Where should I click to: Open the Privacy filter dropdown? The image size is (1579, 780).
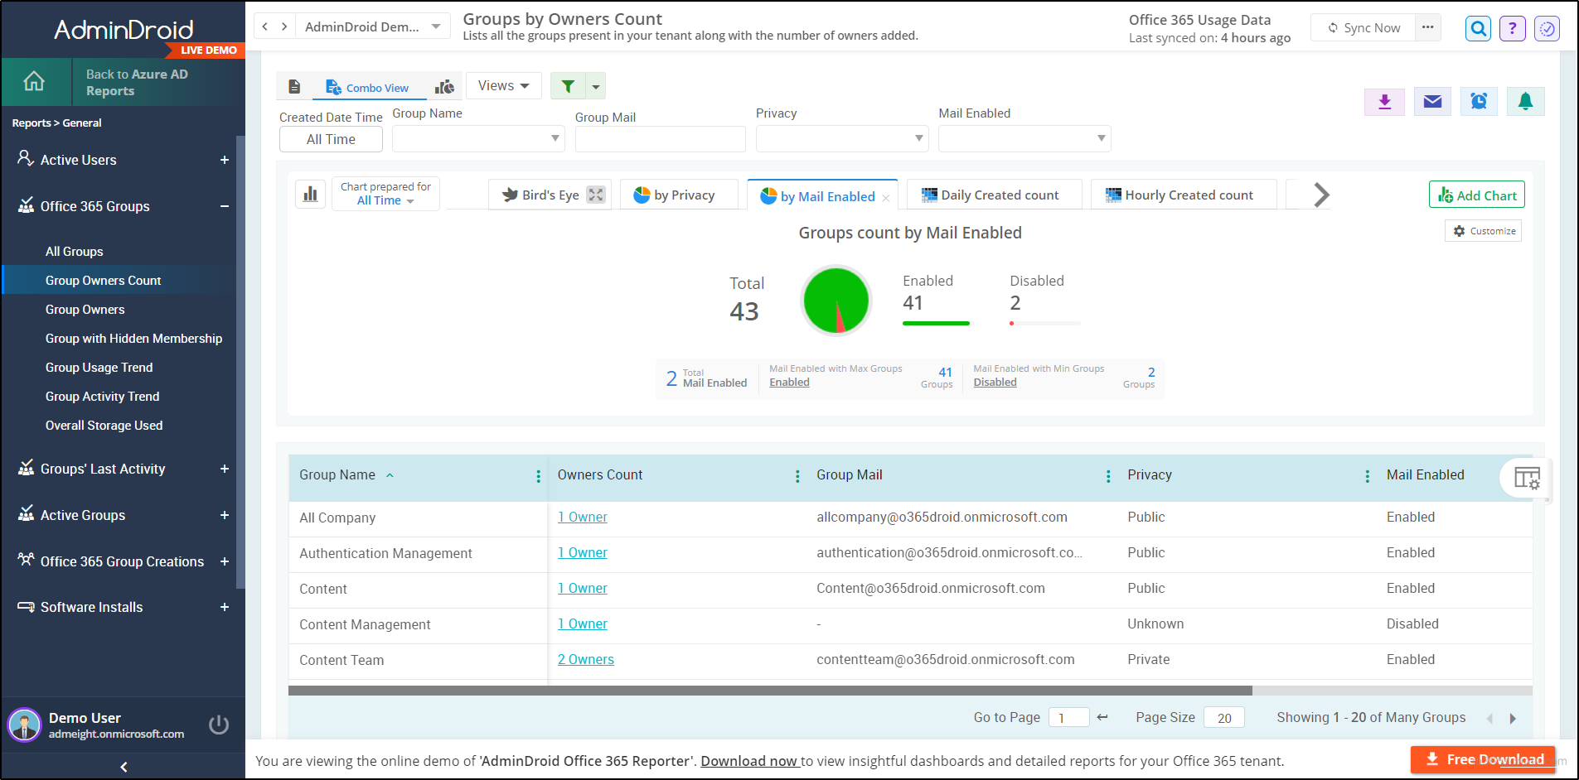(842, 139)
